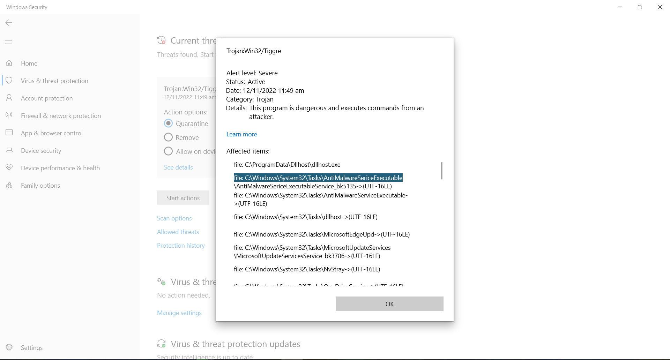Click the Date: 12/11/2022 11:49 am line
The height and width of the screenshot is (360, 670).
[x=265, y=91]
